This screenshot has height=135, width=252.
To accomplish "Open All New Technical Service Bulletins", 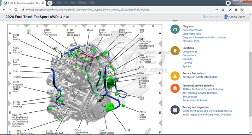I will pyautogui.click(x=203, y=89).
